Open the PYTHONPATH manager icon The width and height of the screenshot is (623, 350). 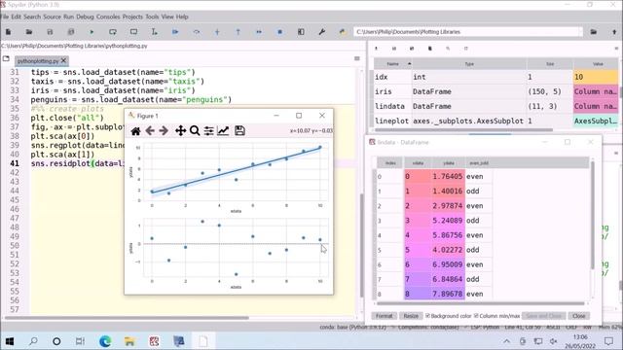click(x=342, y=32)
